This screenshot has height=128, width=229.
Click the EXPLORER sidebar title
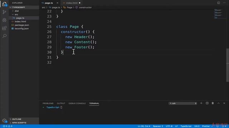(17, 3)
